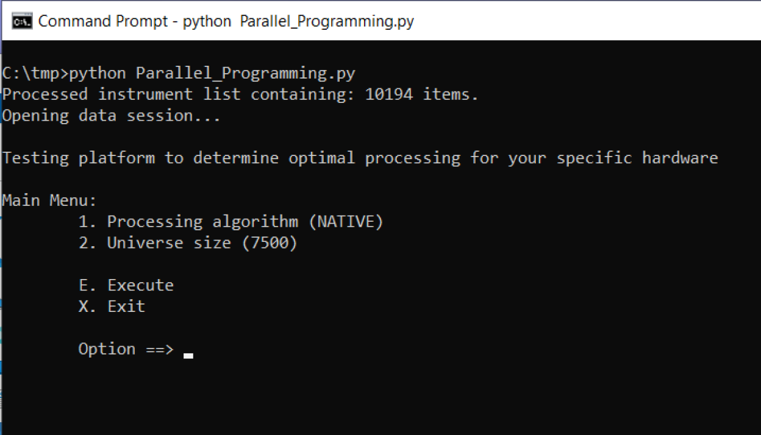Click the word 'hardware' at line end
Image resolution: width=761 pixels, height=435 pixels.
[680, 158]
